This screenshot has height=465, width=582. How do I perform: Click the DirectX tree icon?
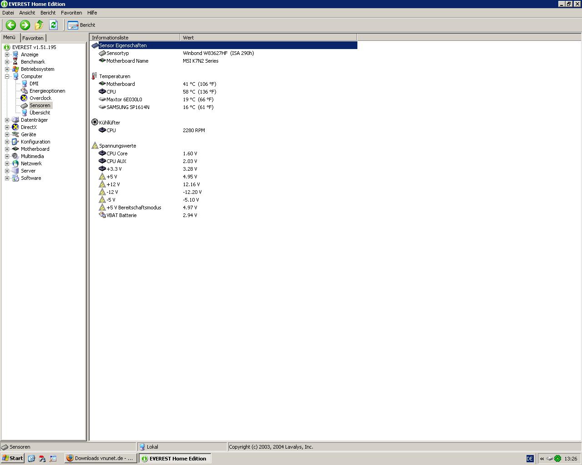pos(15,127)
